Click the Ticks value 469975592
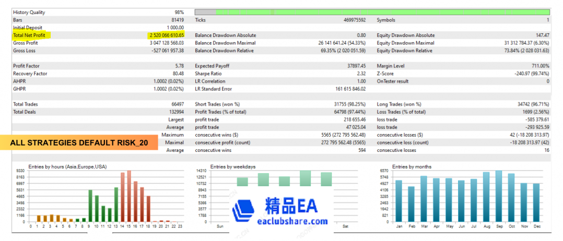Screen dimensions: 563x241 pyautogui.click(x=355, y=20)
